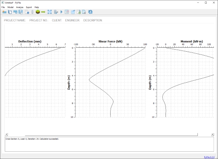Click the horizontal scrollbar right arrow
The height and width of the screenshot is (159, 218).
click(x=212, y=134)
